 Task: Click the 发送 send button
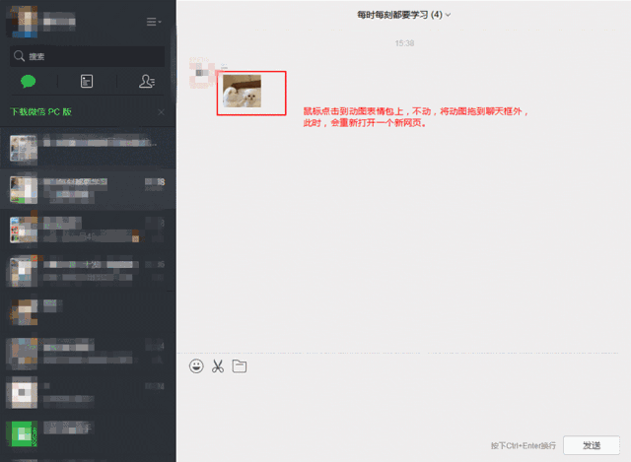[592, 445]
